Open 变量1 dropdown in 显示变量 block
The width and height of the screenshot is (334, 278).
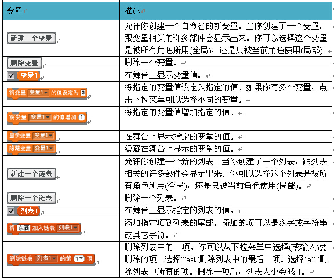tap(43, 136)
